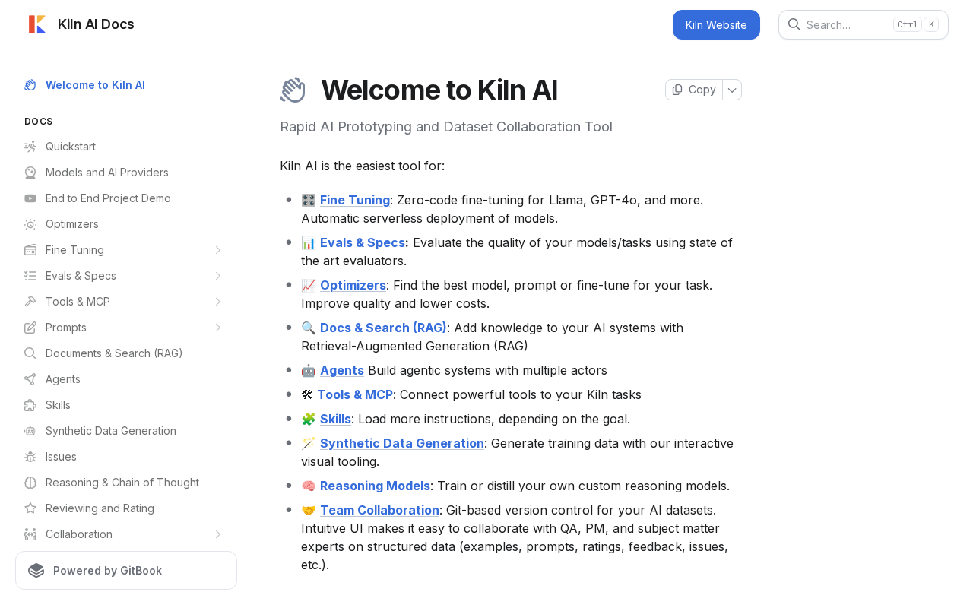Open the Team Collaboration link
The image size is (973, 608).
pos(379,510)
